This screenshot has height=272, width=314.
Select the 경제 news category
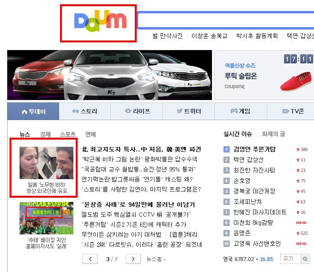(x=45, y=134)
